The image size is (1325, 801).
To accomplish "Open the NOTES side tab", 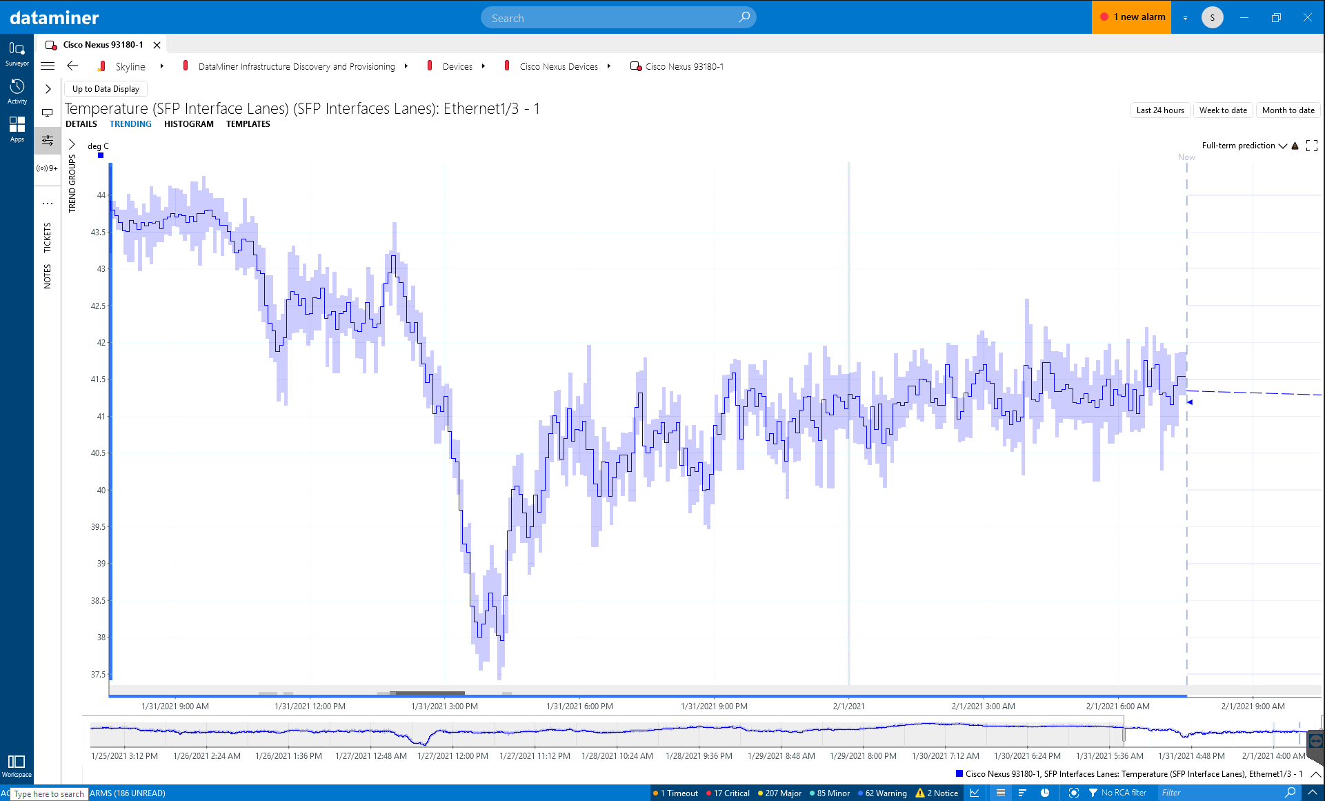I will [x=48, y=277].
